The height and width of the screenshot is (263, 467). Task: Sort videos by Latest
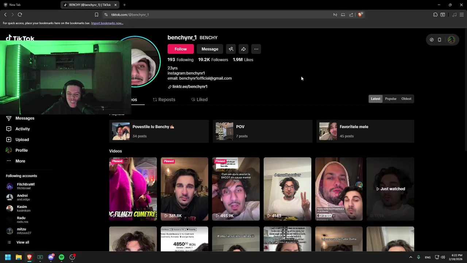click(x=375, y=99)
